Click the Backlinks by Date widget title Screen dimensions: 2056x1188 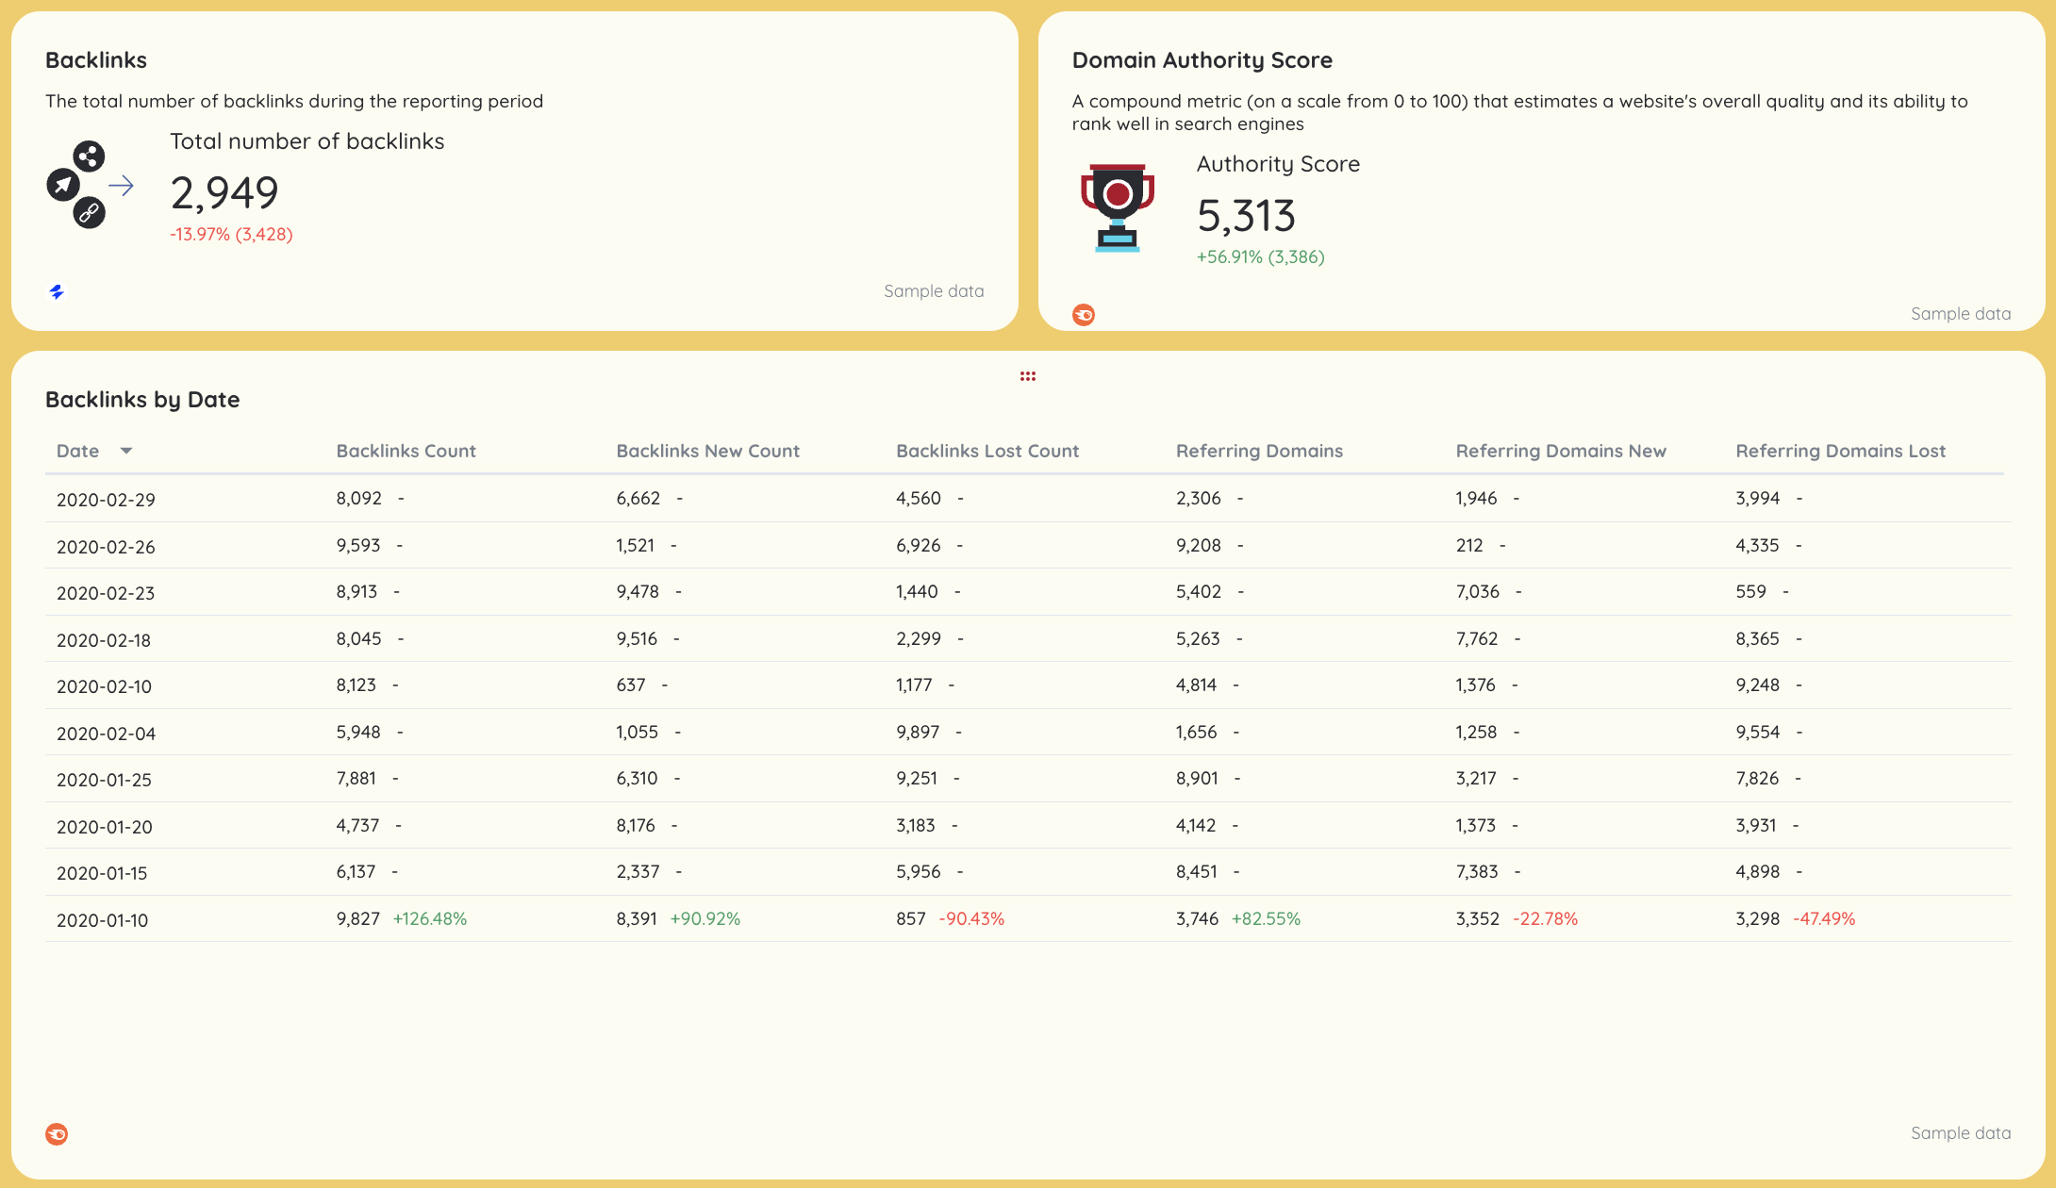click(142, 399)
